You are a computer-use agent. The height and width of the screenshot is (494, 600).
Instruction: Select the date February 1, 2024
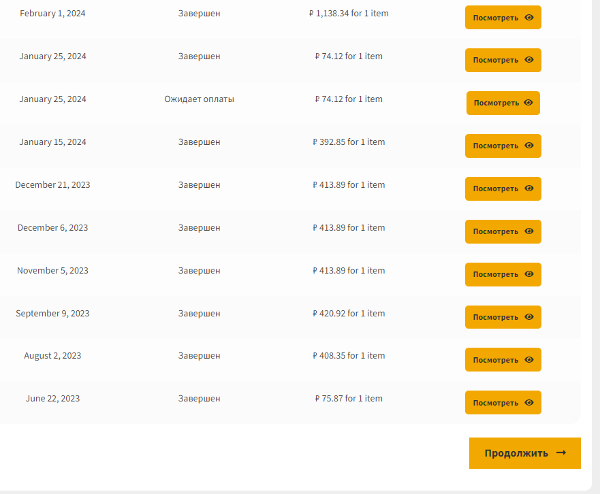[x=52, y=14]
